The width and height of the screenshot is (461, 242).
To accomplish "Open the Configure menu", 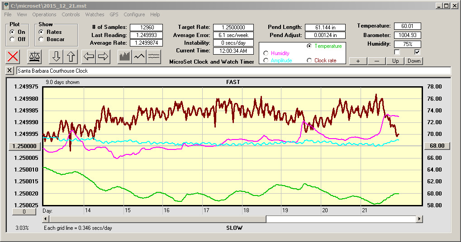I will click(x=134, y=14).
